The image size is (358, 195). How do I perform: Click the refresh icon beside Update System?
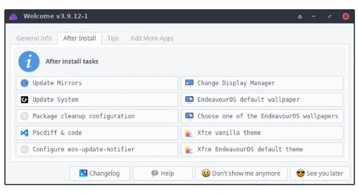click(x=24, y=100)
